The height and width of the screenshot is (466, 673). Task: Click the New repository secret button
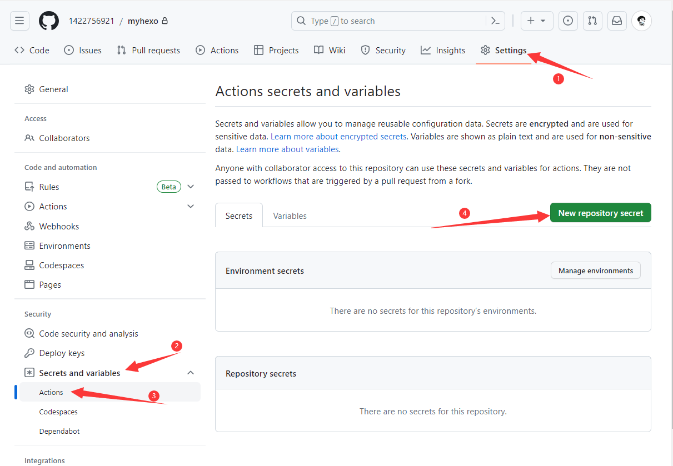point(600,213)
